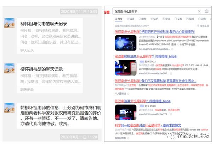Viewport: 216px width, 145px height.
Task: Open result about 阴阳五行当成科学
Action: (155, 32)
